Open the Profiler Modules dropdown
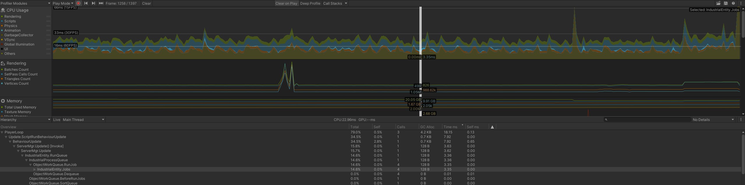 pos(25,3)
